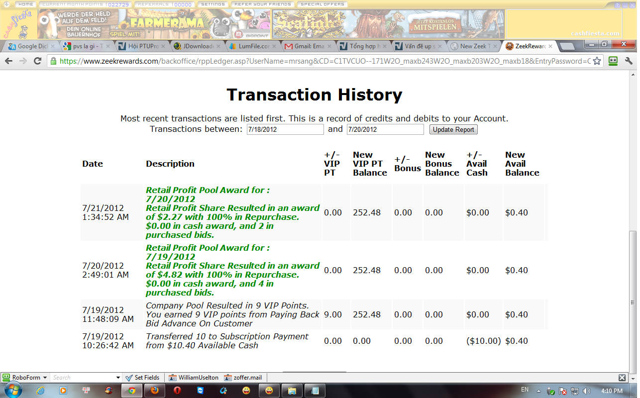
Task: Open Windows Explorer from the taskbar
Action: 292,391
